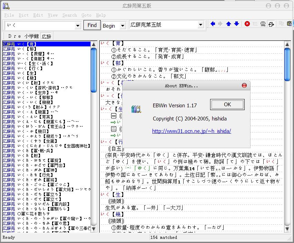Open the Dict menu

click(23, 15)
